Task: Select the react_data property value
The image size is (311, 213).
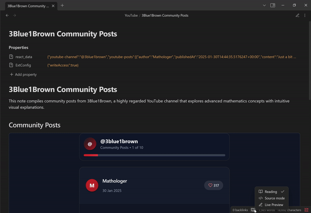Action: pos(172,57)
